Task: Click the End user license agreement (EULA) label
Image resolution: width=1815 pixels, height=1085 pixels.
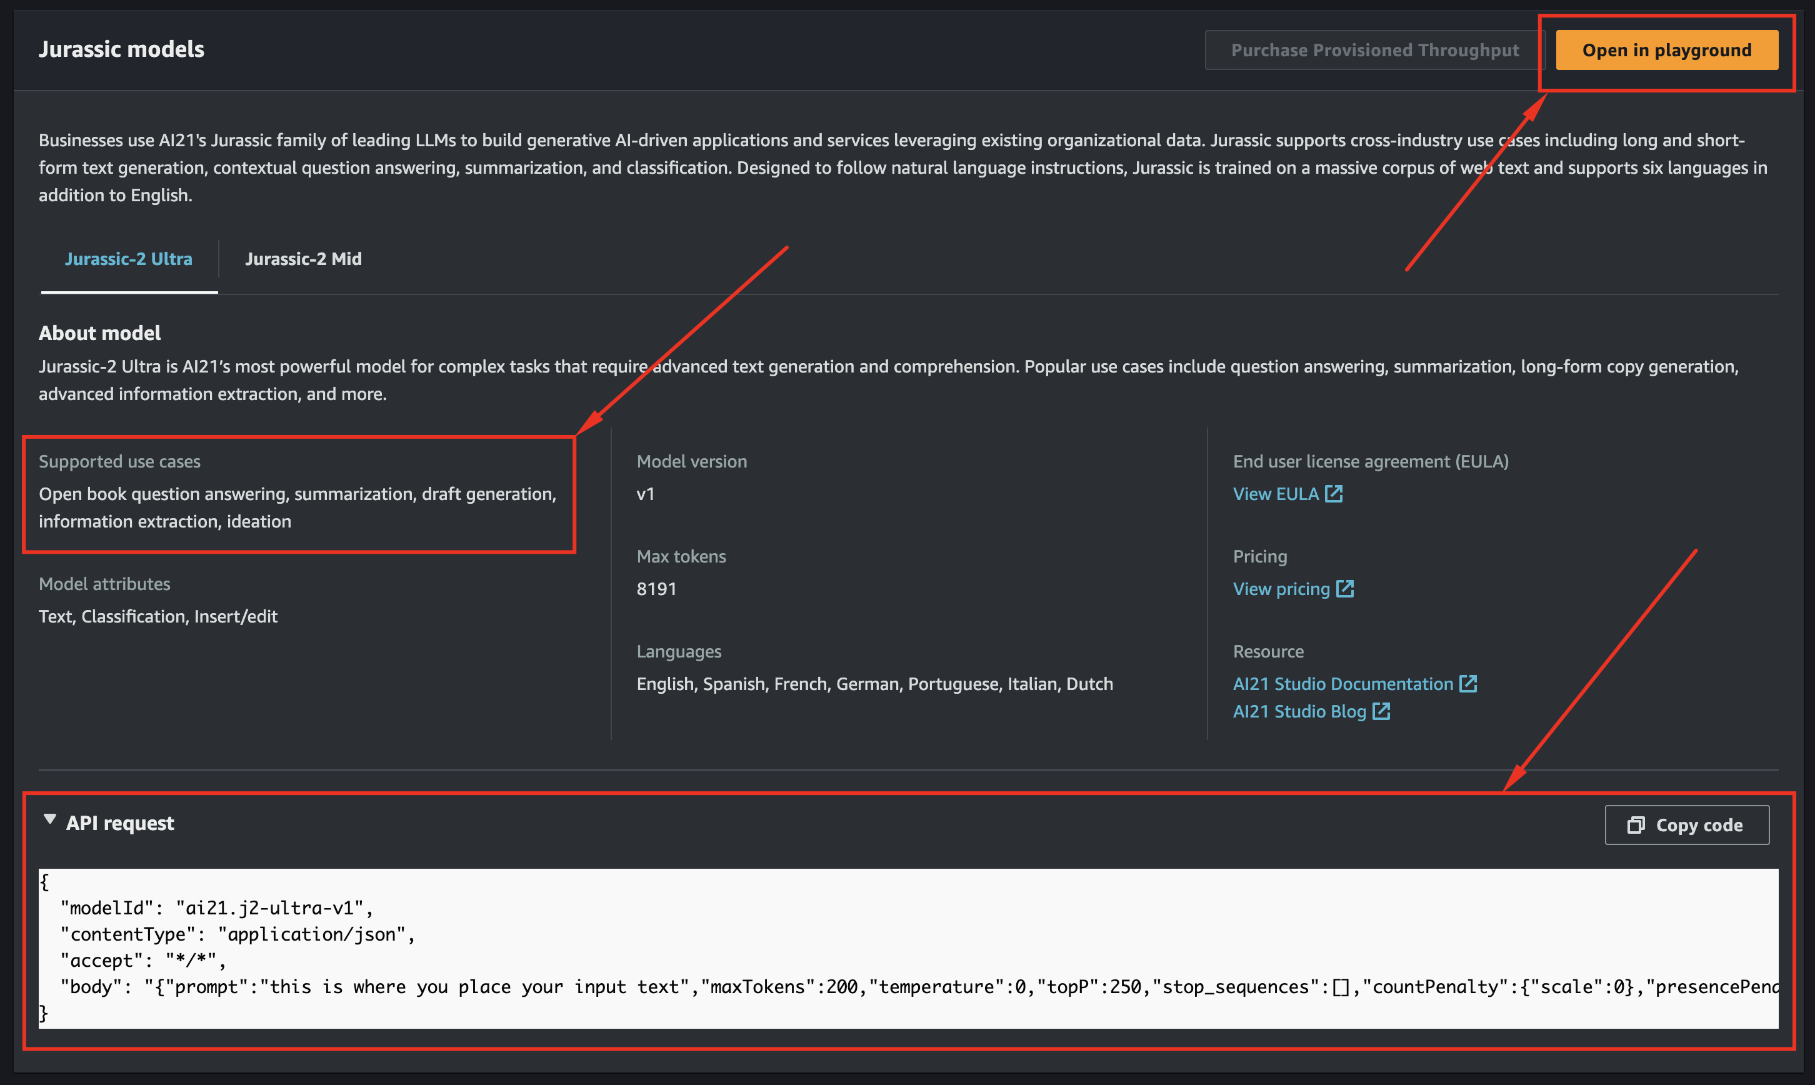Action: click(x=1371, y=462)
